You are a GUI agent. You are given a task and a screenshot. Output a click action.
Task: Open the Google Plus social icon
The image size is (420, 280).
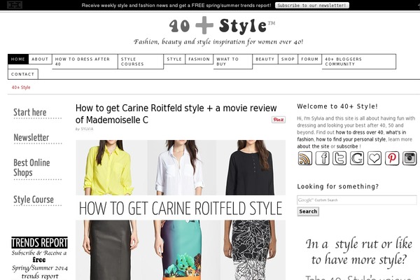coord(357,158)
